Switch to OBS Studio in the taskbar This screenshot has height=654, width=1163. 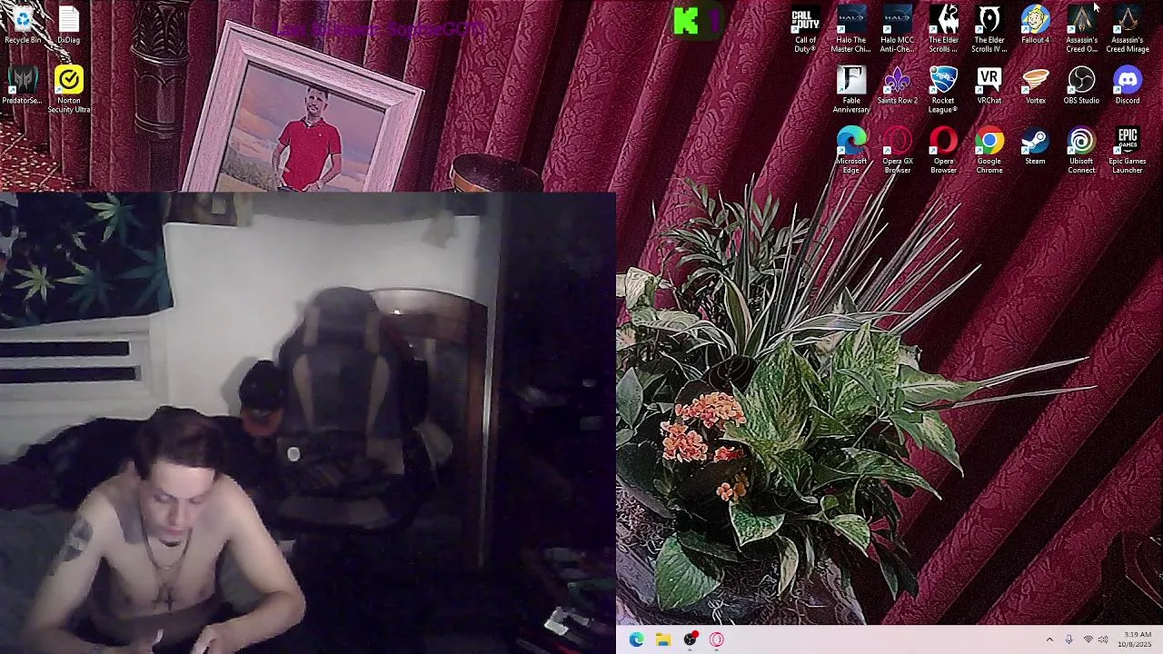tap(691, 639)
